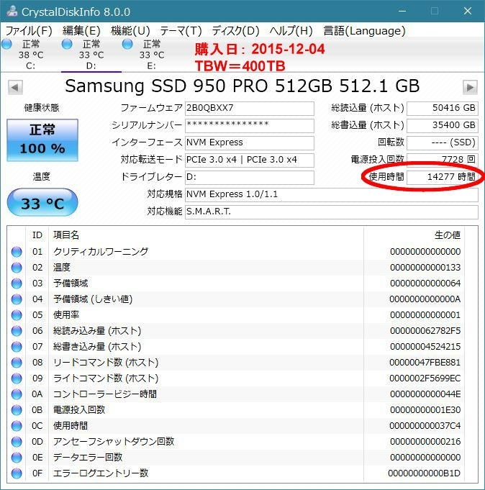This screenshot has height=490, width=485.
Task: Click status orb of 05 使用率 row
Action: click(17, 315)
